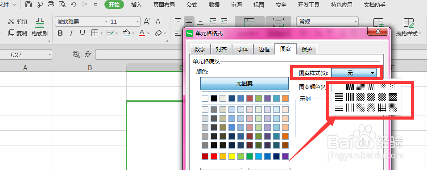Screen dimensions: 427x170
Task: Open the font size dropdown showing 11
Action: pos(137,21)
